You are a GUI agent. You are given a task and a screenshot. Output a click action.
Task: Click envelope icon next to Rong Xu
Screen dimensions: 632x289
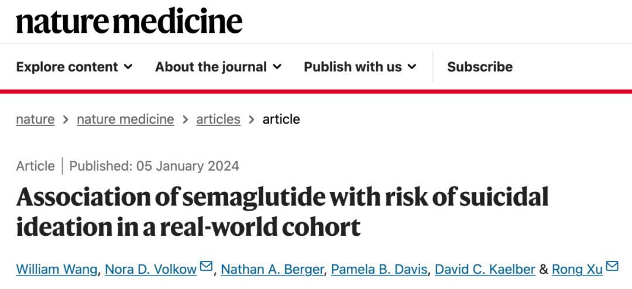click(x=612, y=267)
